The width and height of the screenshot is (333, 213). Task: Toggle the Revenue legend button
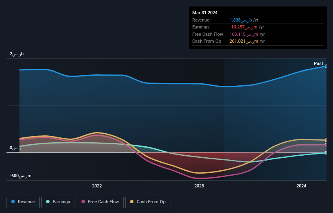click(x=23, y=202)
